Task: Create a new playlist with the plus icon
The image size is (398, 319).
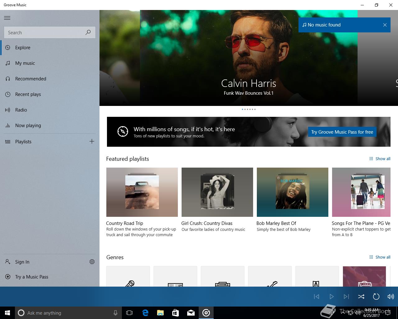Action: click(92, 141)
